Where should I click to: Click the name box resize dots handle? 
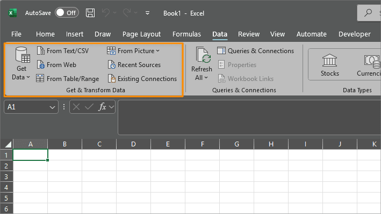[x=64, y=107]
